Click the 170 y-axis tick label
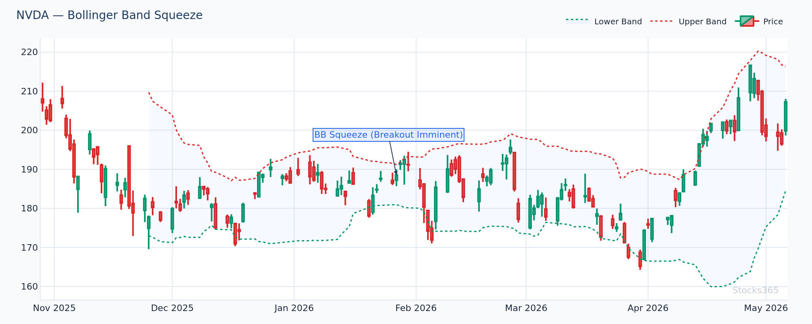 tap(30, 248)
